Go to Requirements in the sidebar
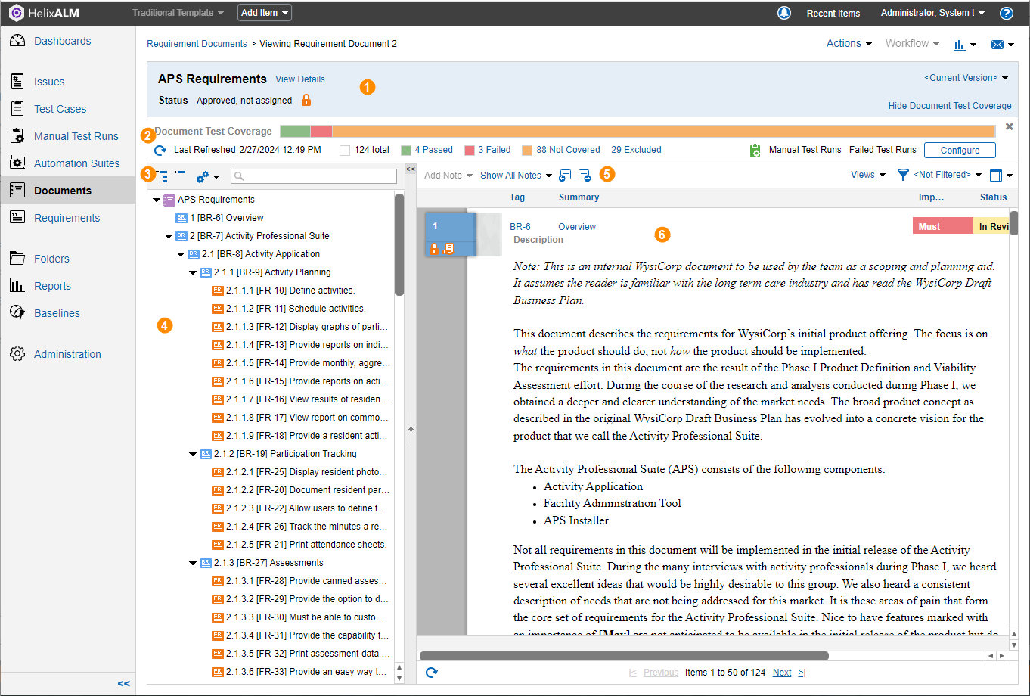This screenshot has height=696, width=1030. pyautogui.click(x=67, y=218)
